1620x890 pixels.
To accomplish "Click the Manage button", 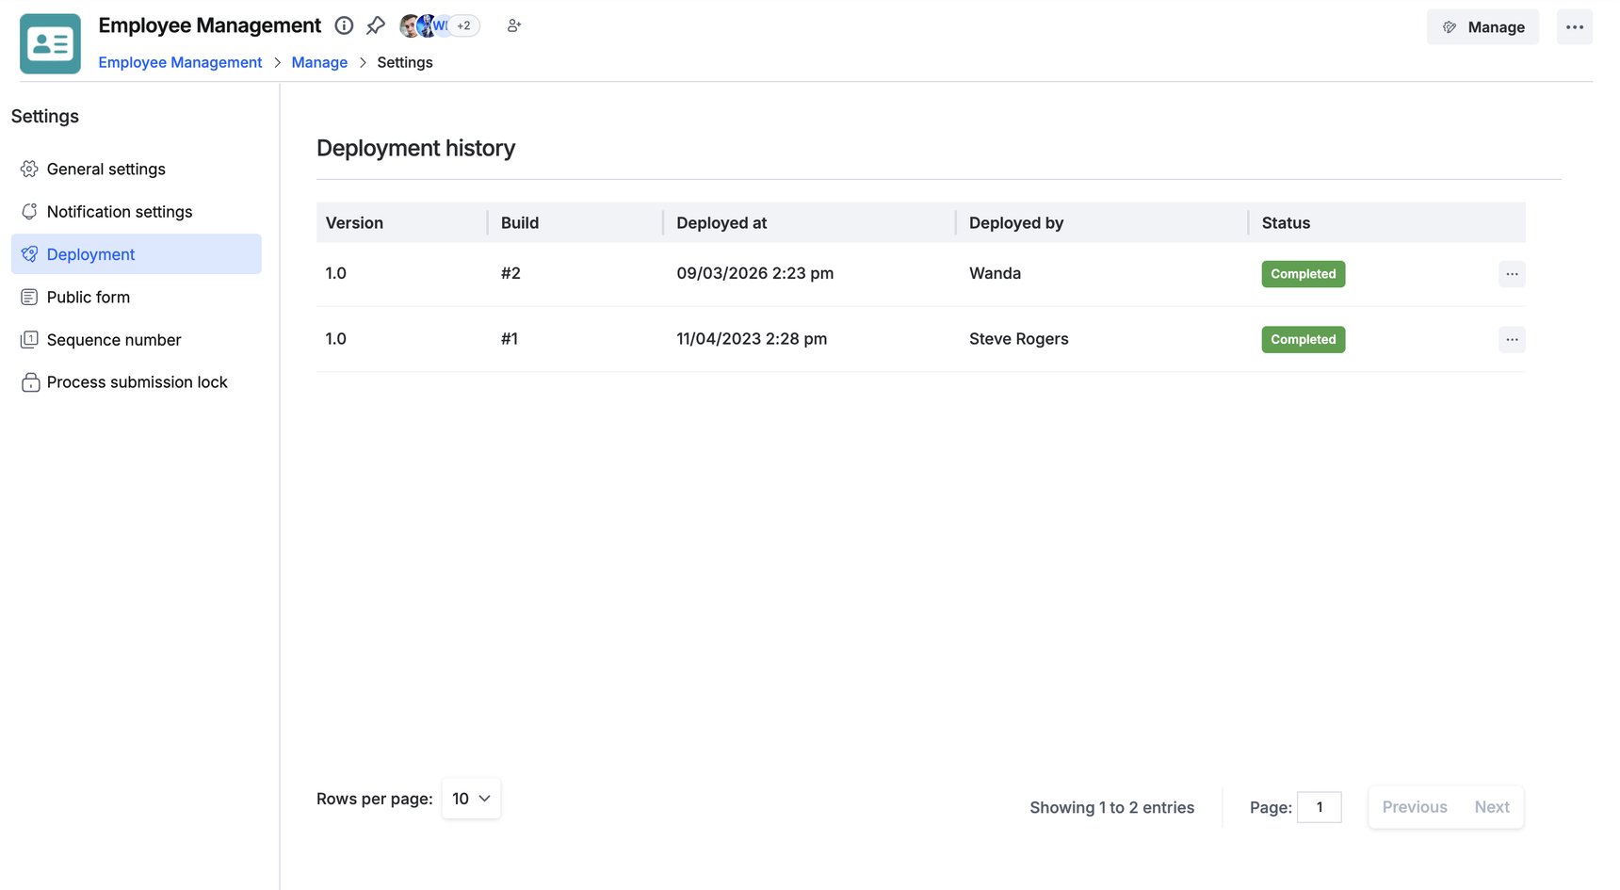I will [1482, 27].
